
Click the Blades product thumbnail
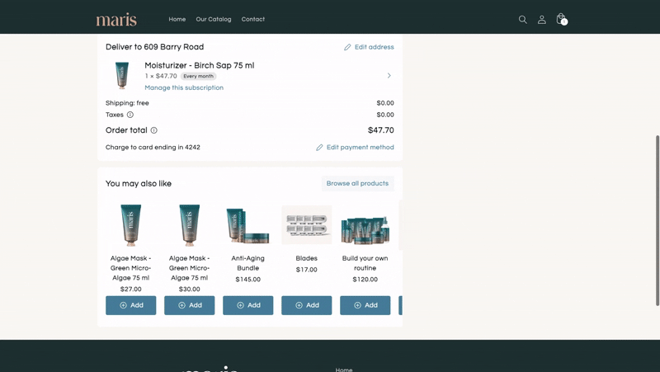coord(307,225)
